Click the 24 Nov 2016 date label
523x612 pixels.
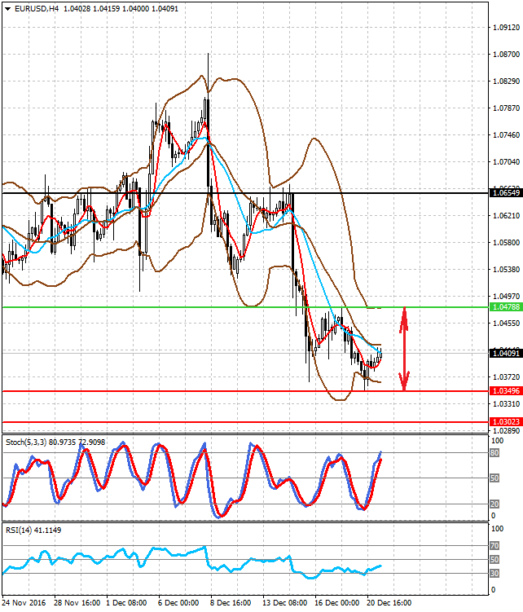coord(24,603)
